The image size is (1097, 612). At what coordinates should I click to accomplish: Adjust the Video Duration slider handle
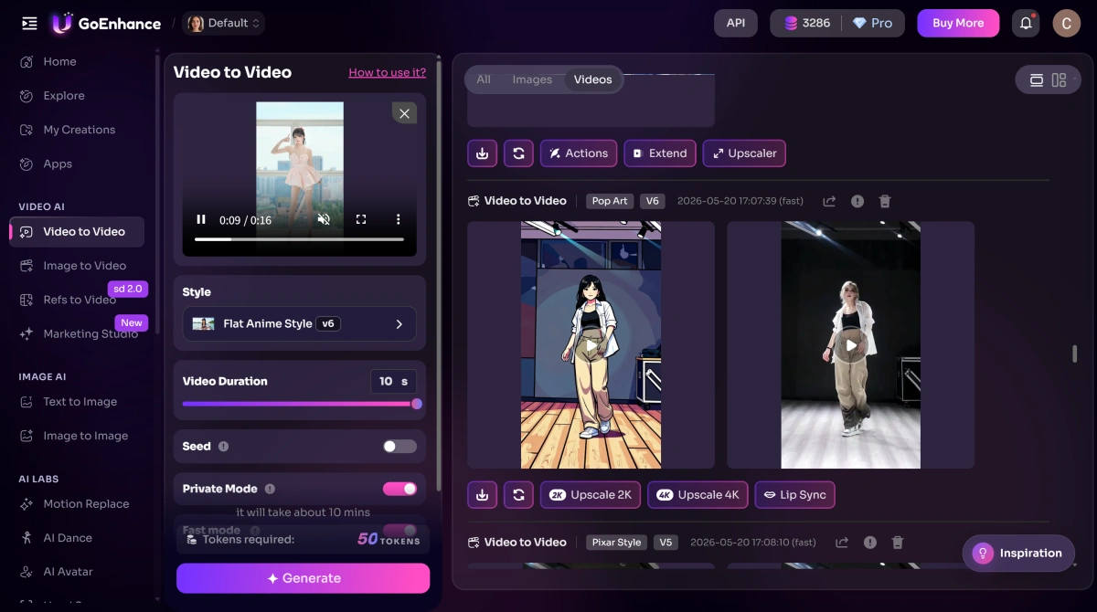pos(417,404)
